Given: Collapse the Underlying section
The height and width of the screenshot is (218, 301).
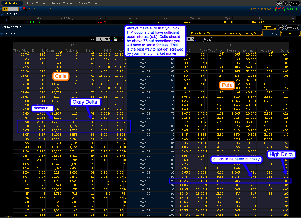Looking at the screenshot, I should pos(2,14).
